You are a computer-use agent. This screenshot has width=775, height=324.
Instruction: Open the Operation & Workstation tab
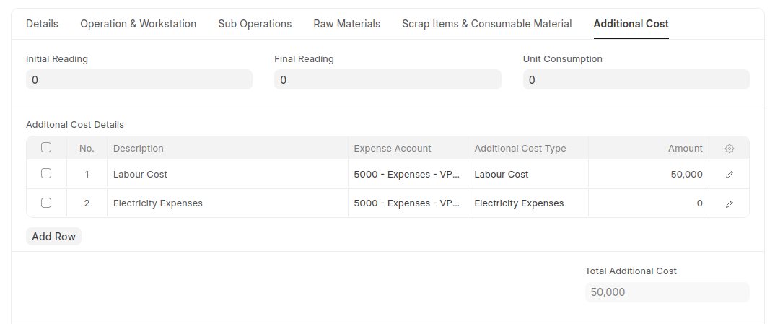(138, 24)
